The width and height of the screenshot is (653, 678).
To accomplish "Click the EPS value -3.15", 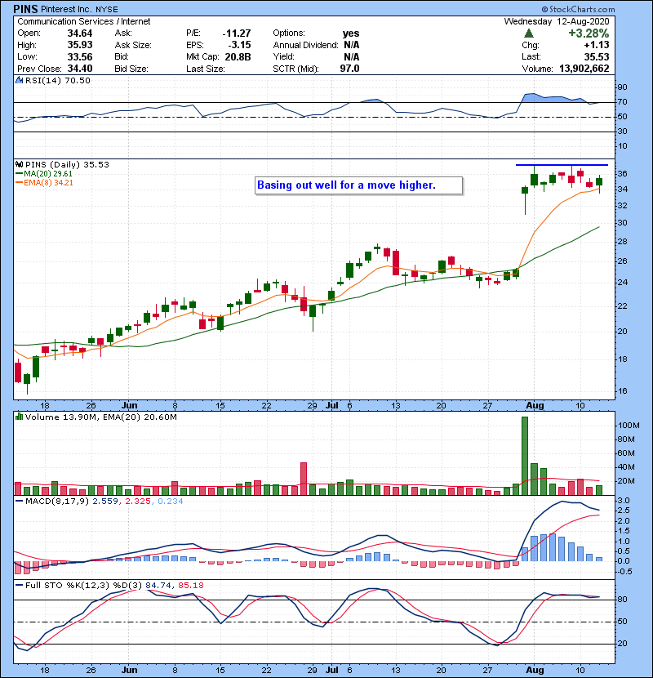I will coord(240,45).
